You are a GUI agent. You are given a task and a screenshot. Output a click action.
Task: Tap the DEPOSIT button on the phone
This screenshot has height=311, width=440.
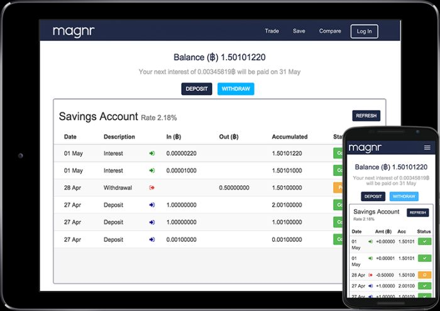(x=373, y=196)
